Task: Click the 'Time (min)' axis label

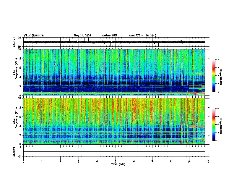Action: pyautogui.click(x=118, y=164)
